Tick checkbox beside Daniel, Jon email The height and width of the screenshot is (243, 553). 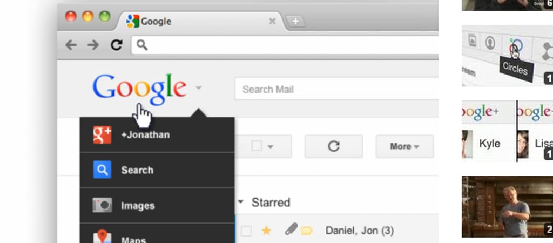tap(246, 231)
